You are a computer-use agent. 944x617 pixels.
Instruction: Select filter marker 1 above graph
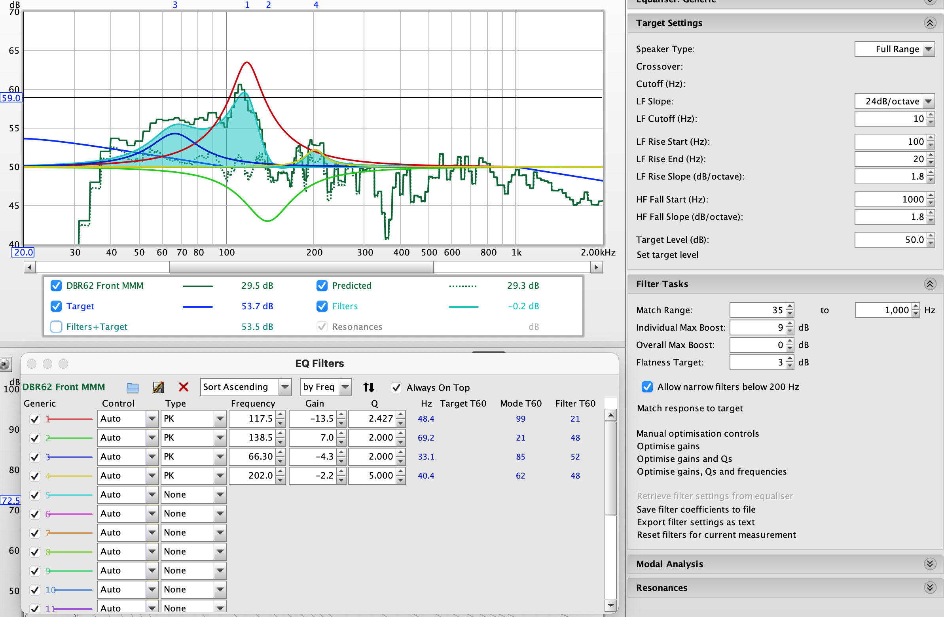click(x=247, y=5)
